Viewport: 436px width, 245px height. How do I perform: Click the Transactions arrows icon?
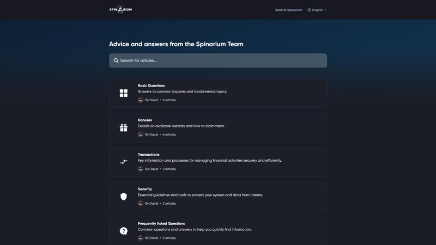click(124, 162)
